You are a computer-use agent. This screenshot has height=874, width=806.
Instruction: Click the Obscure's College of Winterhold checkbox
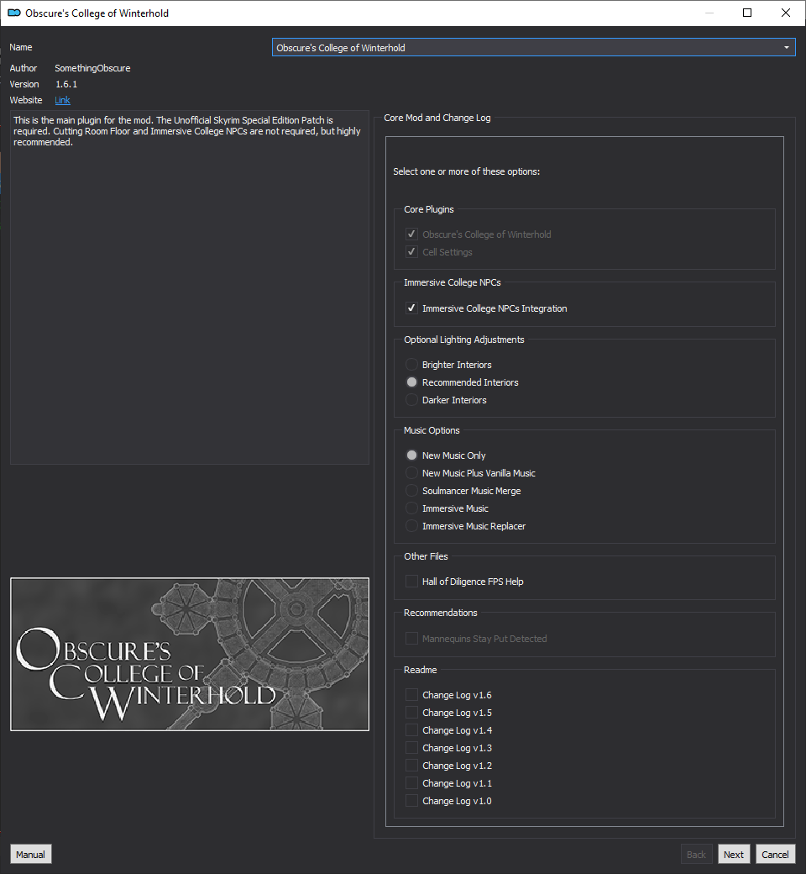[x=411, y=234]
